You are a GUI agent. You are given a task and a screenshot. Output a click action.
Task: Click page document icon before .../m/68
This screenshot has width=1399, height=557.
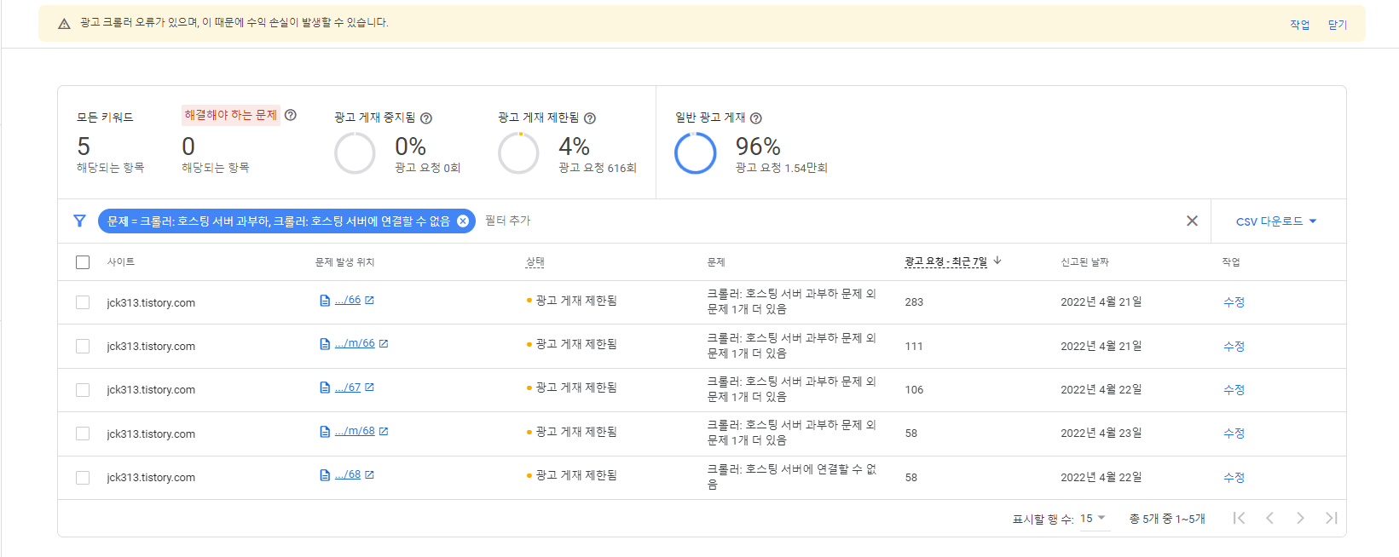(x=325, y=431)
